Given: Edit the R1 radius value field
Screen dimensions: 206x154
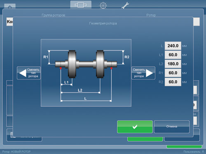Looking at the screenshot, I should click(x=173, y=73).
